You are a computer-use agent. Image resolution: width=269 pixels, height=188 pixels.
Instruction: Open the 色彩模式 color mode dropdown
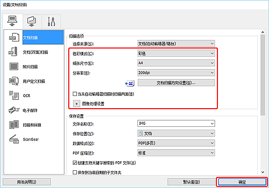pos(176,54)
